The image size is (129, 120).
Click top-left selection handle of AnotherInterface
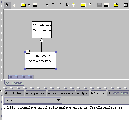(x=25, y=52)
